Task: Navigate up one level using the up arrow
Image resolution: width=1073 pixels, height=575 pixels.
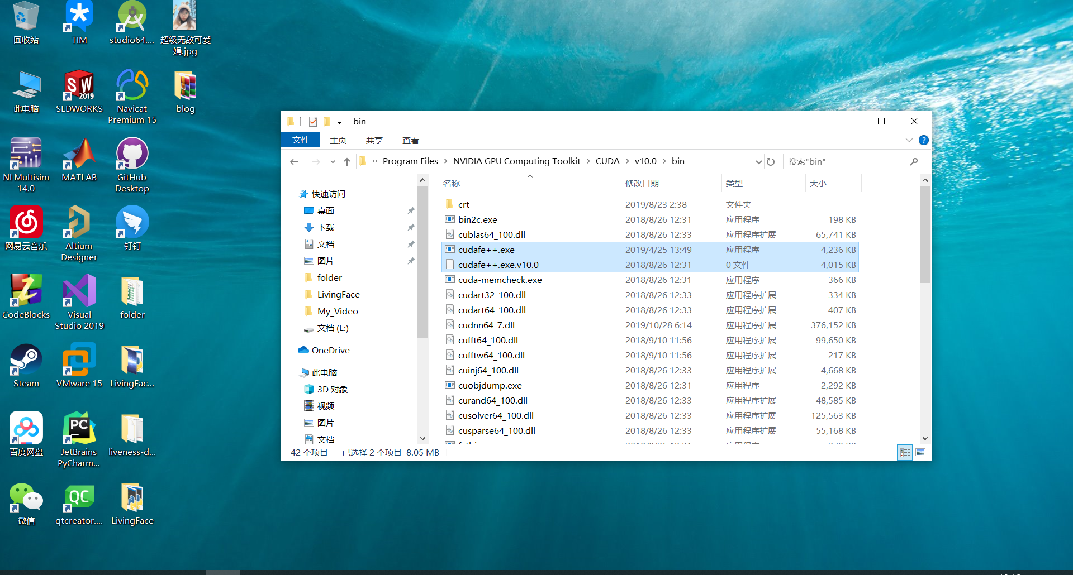Action: point(346,161)
